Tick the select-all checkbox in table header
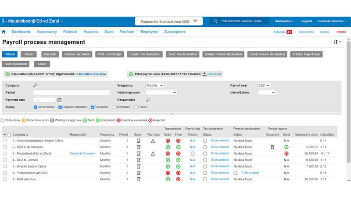Viewport: 351px width, 197px height. pyautogui.click(x=9, y=135)
